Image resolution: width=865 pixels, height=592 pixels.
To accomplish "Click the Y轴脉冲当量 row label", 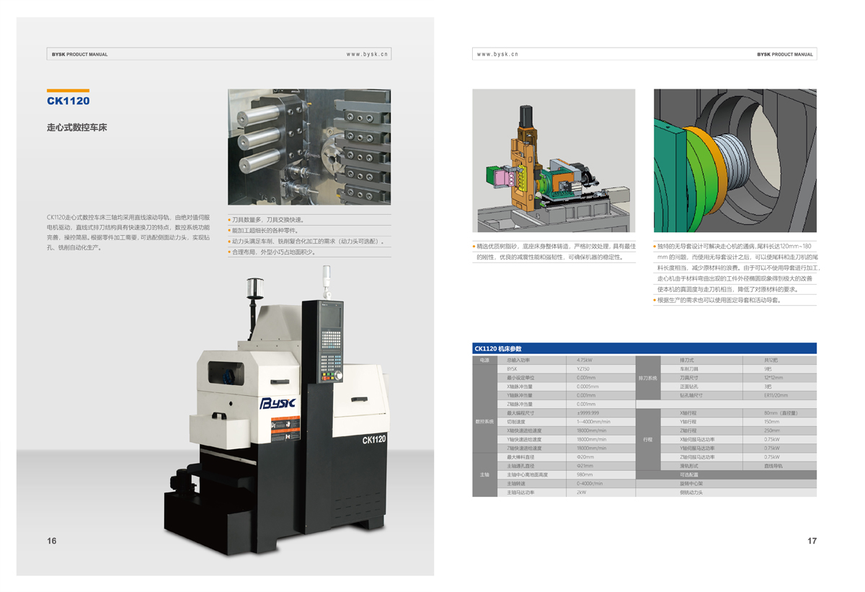I will pyautogui.click(x=519, y=395).
